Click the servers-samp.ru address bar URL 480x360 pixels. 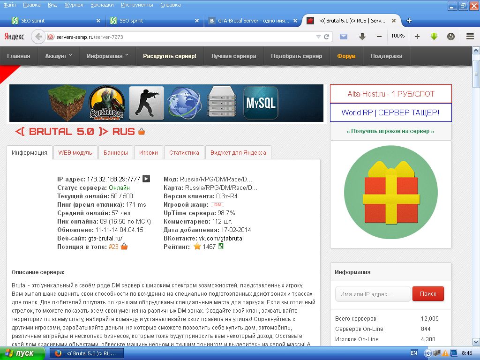tap(90, 37)
